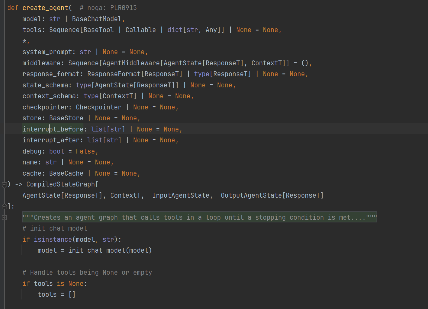Image resolution: width=428 pixels, height=309 pixels.
Task: Click the lone asterisk keyword-only separator
Action: [x=24, y=41]
